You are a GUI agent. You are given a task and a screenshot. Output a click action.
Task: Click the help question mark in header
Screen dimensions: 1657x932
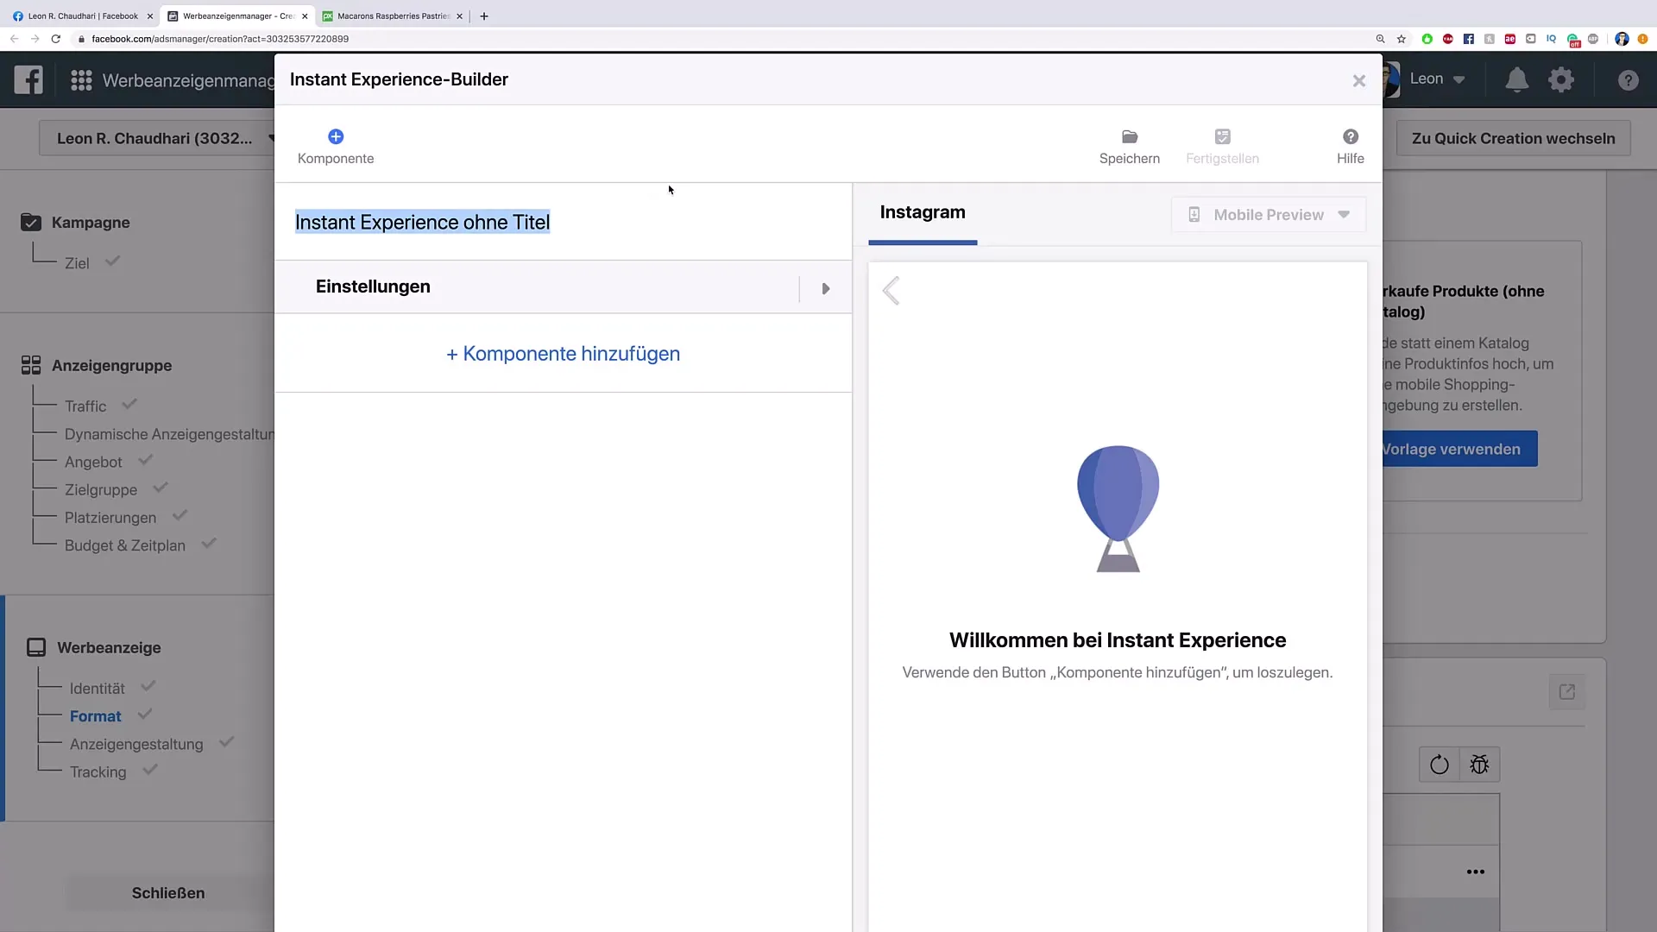tap(1628, 80)
